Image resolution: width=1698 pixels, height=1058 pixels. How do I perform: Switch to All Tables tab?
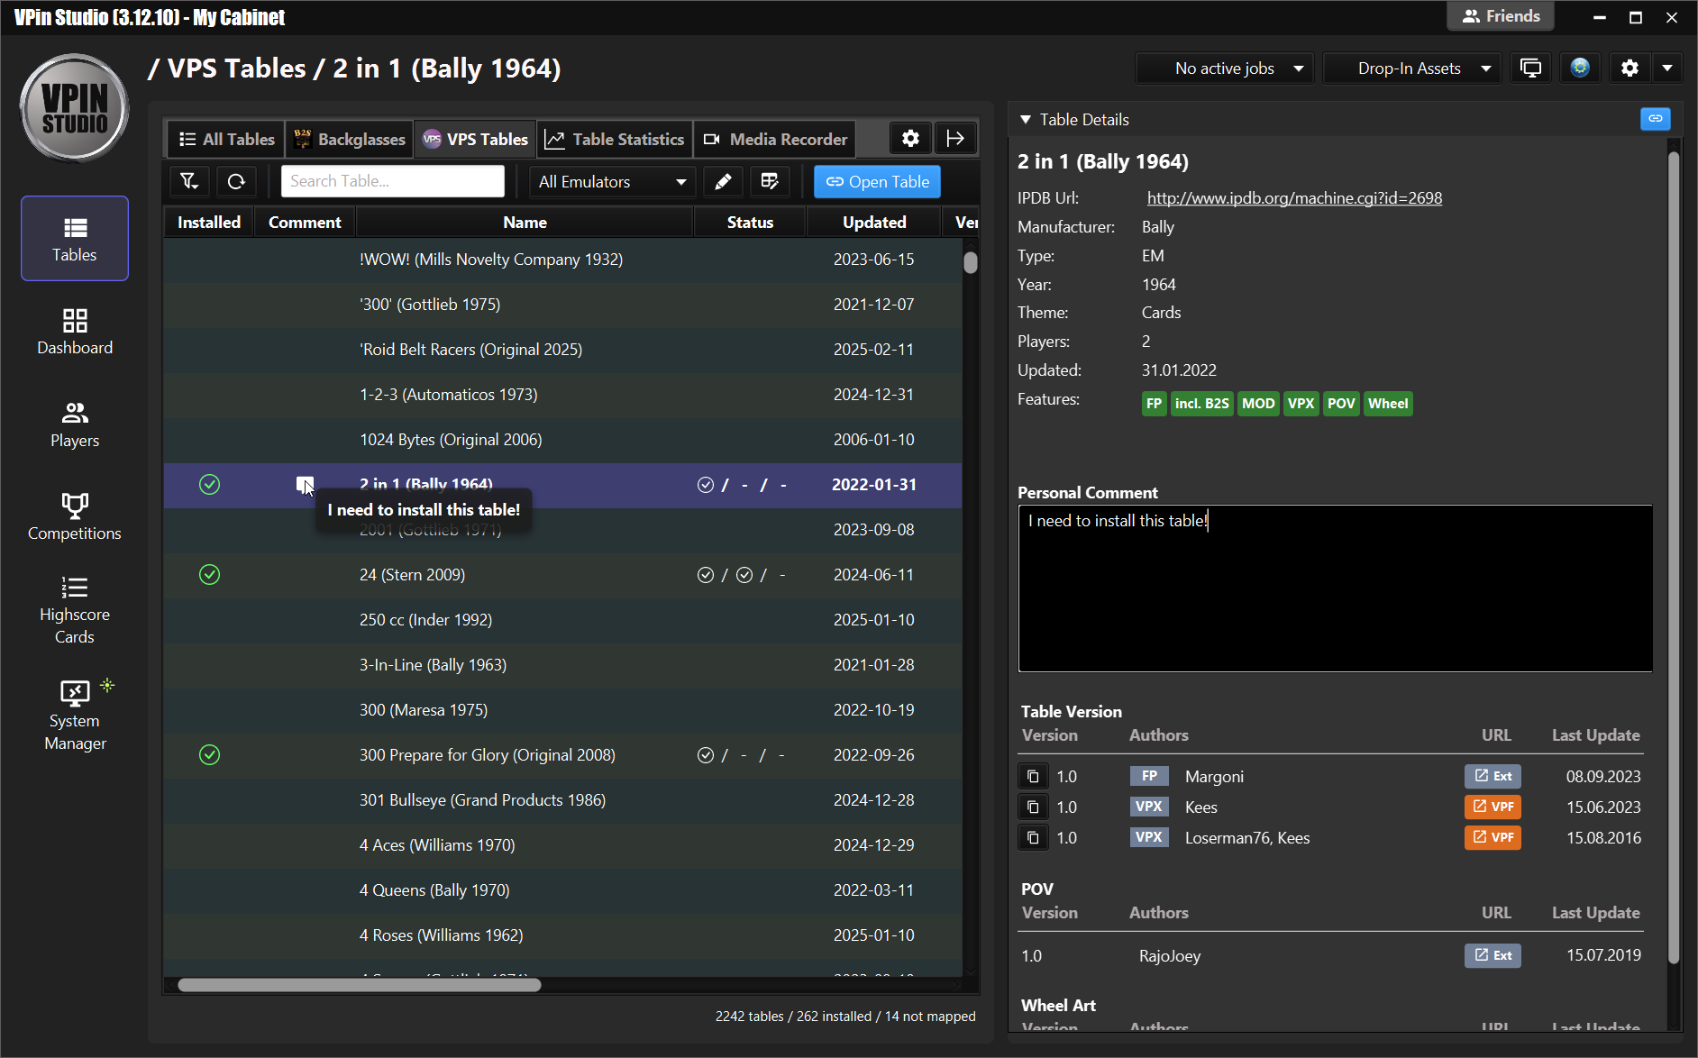(226, 140)
